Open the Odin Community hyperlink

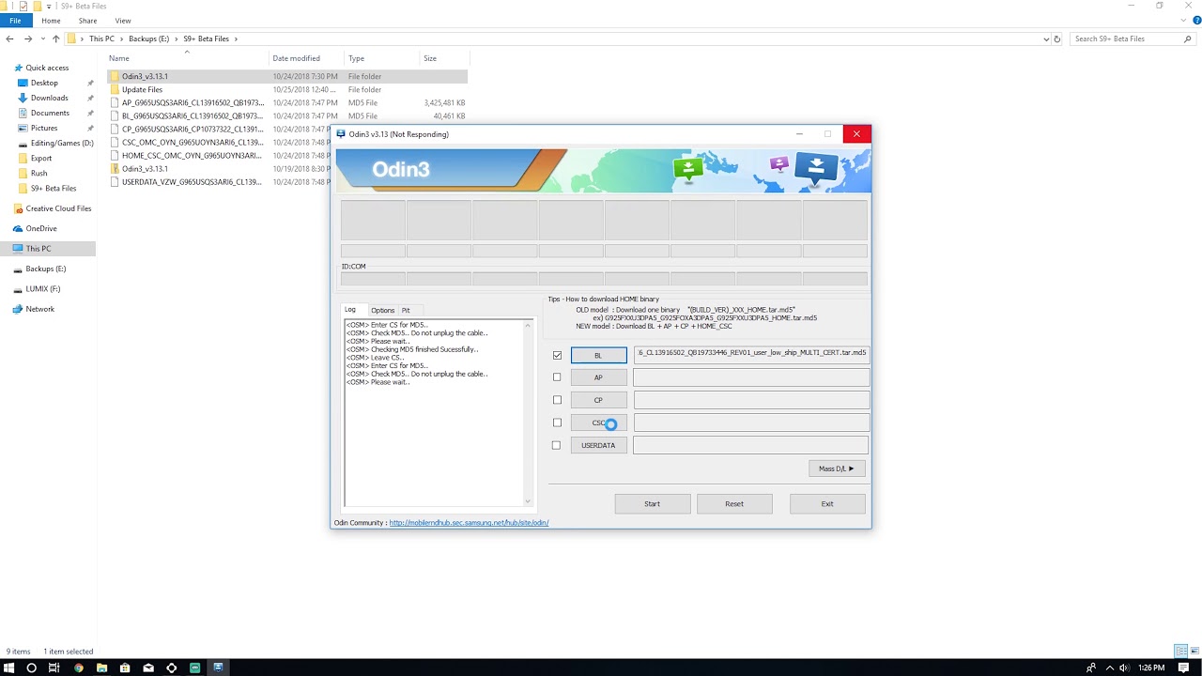click(x=469, y=523)
